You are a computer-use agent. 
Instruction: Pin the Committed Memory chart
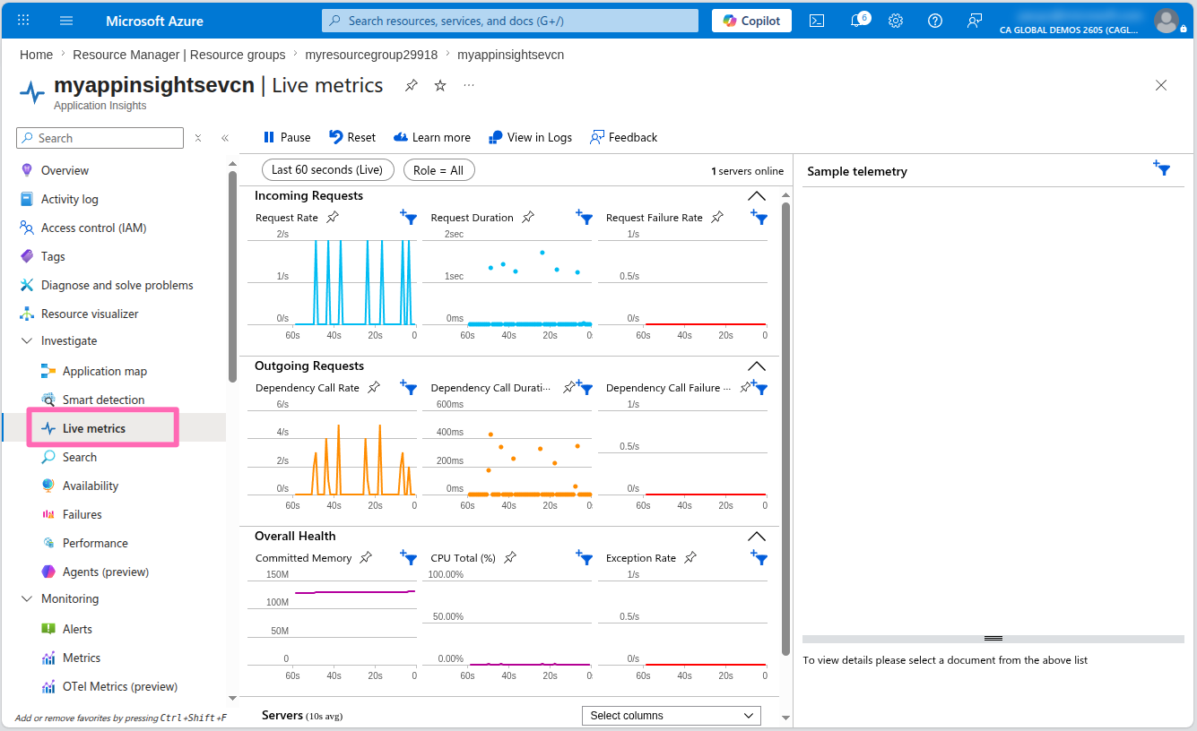pos(366,557)
